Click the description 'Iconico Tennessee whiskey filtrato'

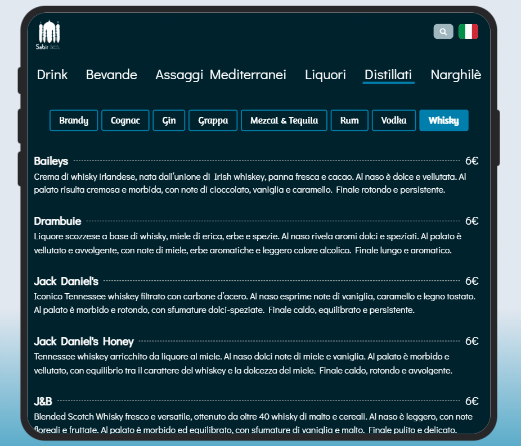click(x=254, y=303)
